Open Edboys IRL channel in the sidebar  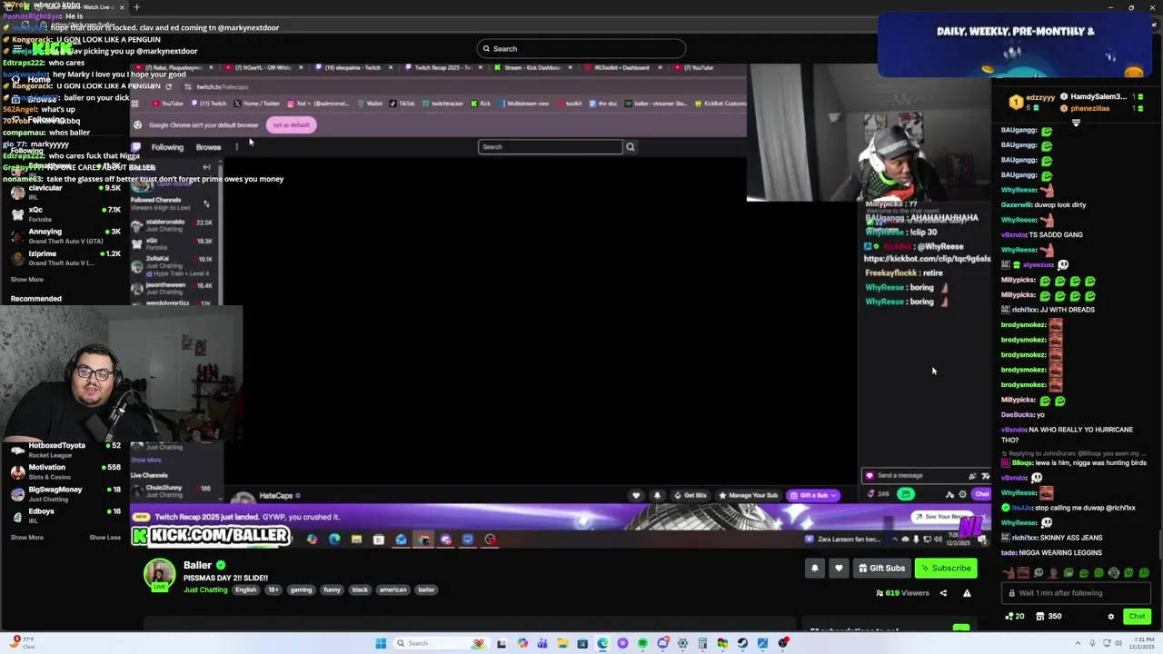(x=64, y=515)
